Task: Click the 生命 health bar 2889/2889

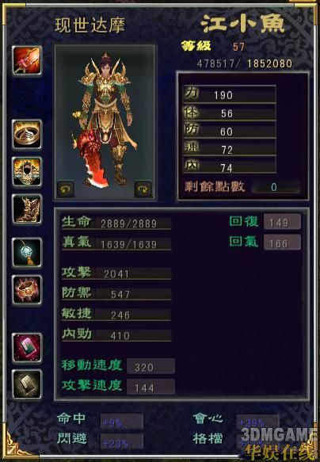Action: point(116,223)
